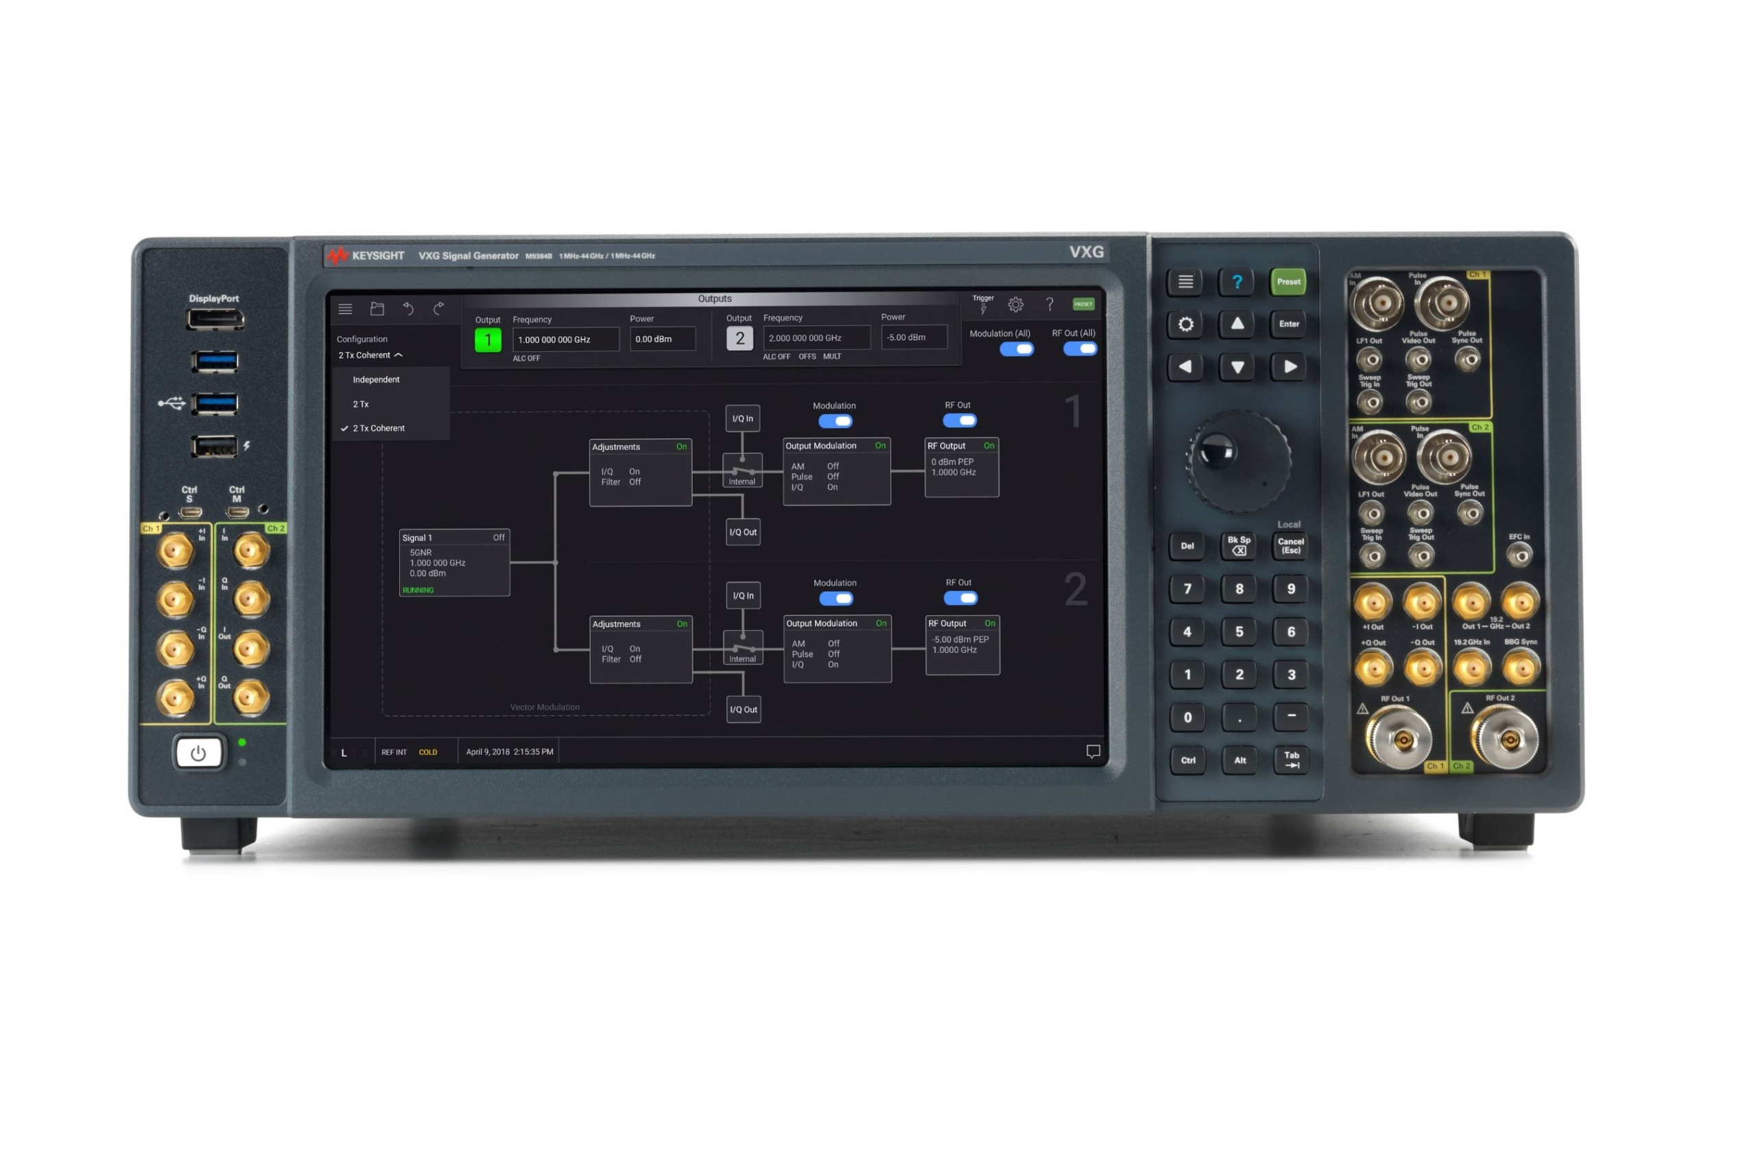
Task: Click the on-screen help question mark icon
Action: tap(1049, 304)
